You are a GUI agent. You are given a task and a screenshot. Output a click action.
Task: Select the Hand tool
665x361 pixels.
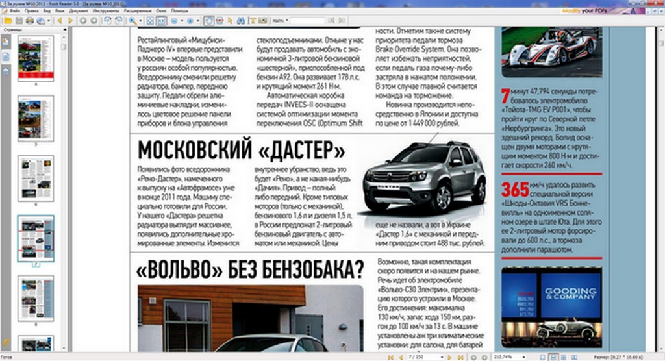point(208,20)
